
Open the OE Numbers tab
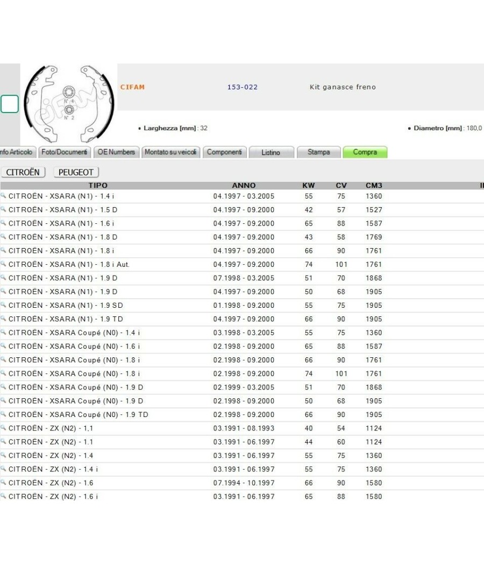coord(116,152)
